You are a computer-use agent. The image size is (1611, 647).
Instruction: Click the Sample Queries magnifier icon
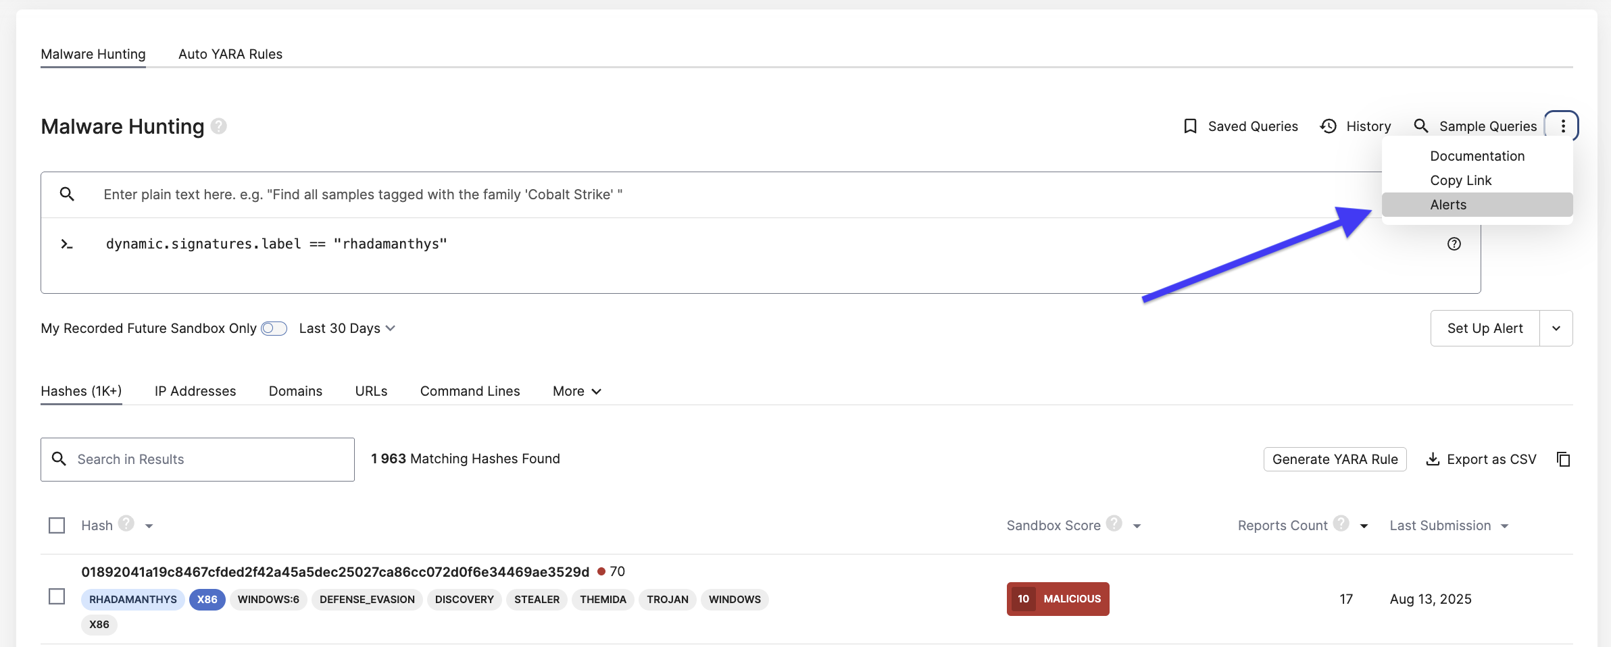[1421, 126]
